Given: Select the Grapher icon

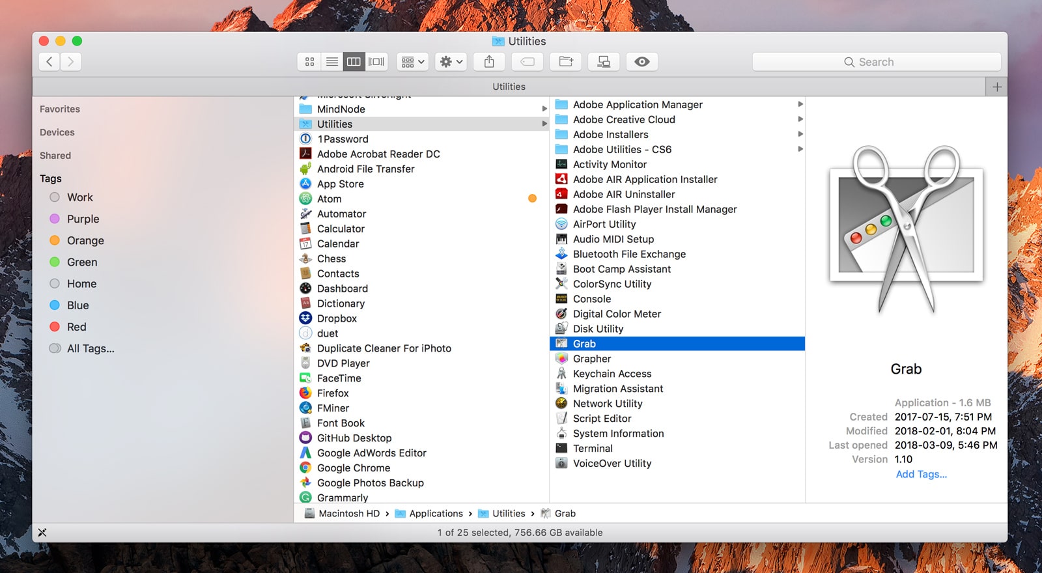Looking at the screenshot, I should click(561, 359).
